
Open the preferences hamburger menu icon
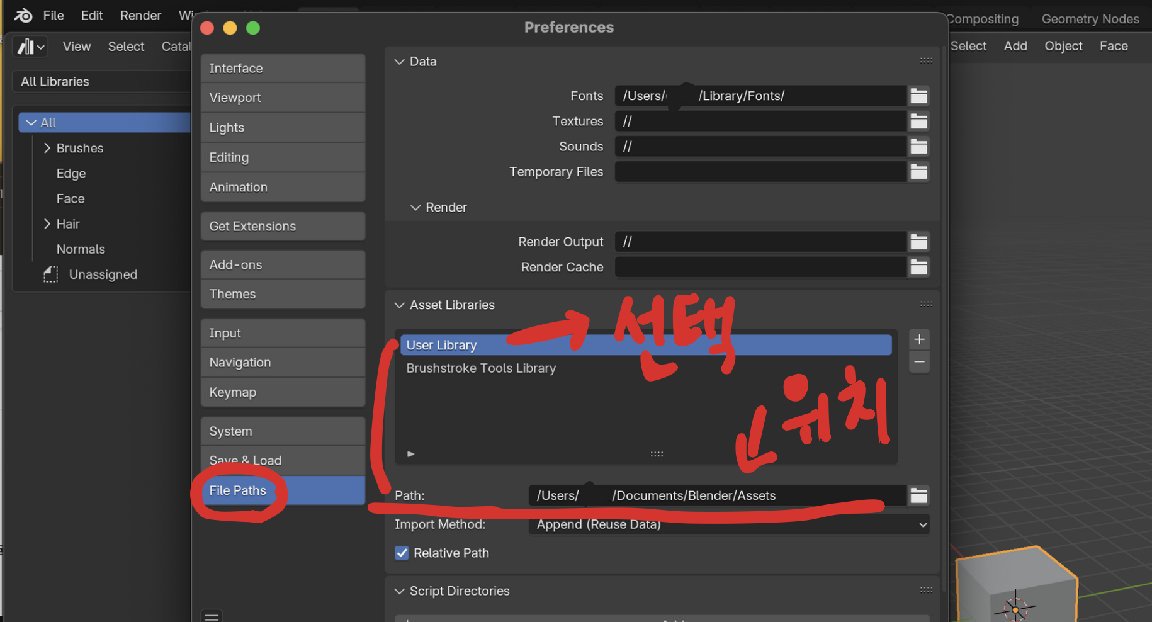click(212, 616)
